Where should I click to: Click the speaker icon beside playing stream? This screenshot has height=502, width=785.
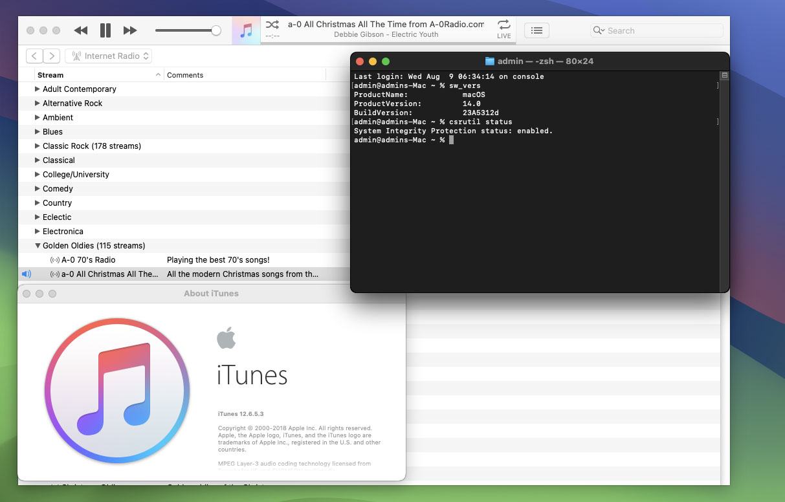tap(27, 274)
